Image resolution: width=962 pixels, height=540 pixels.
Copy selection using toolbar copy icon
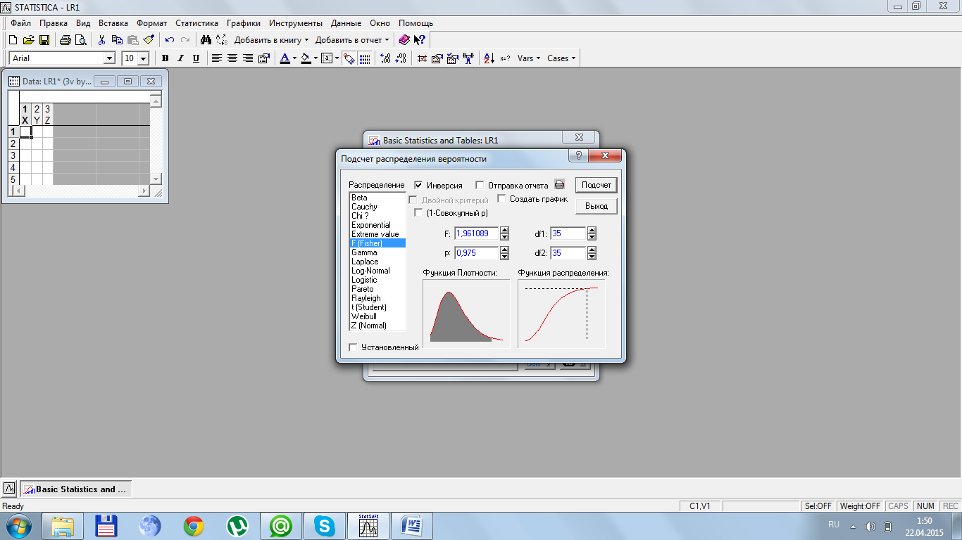pos(117,40)
